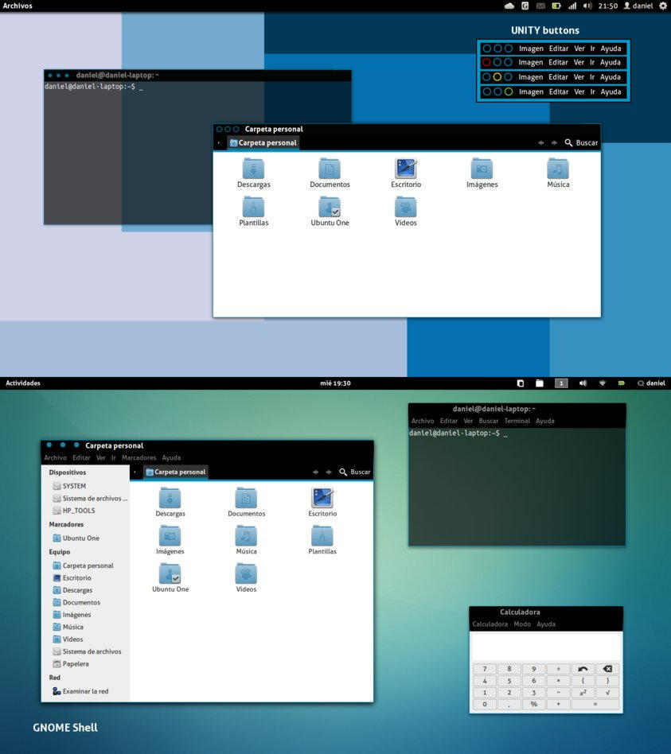This screenshot has height=754, width=671.
Task: Click the network indicator in the top panel
Action: (x=573, y=5)
